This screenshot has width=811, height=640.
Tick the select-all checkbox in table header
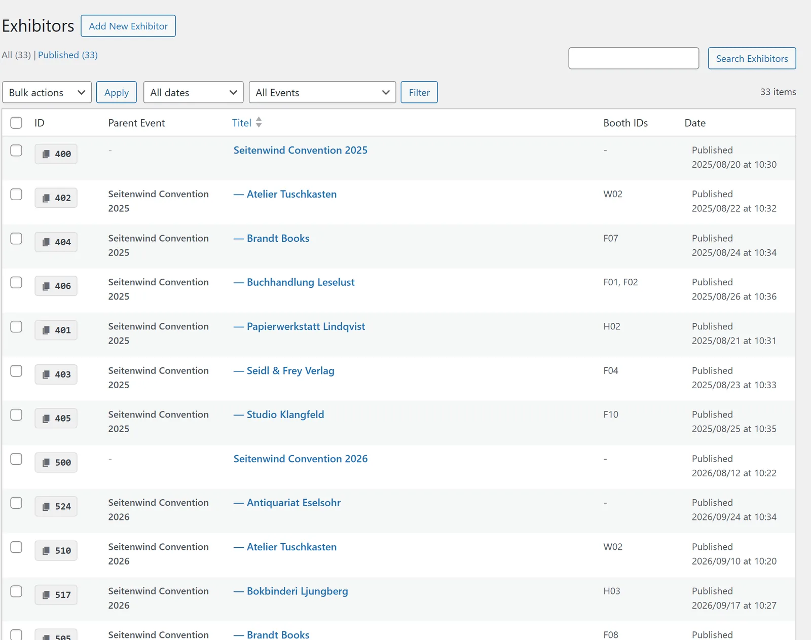coord(16,123)
